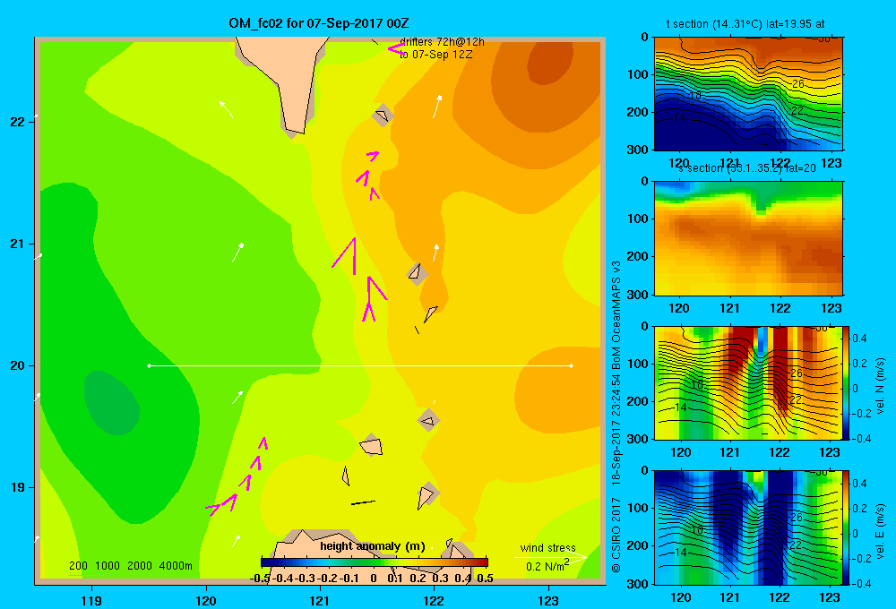Click the northward velocity section plot

[747, 382]
